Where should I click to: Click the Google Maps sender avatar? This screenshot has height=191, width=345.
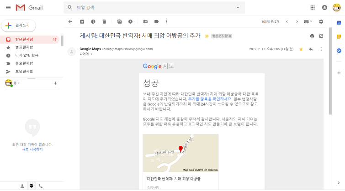(71, 52)
